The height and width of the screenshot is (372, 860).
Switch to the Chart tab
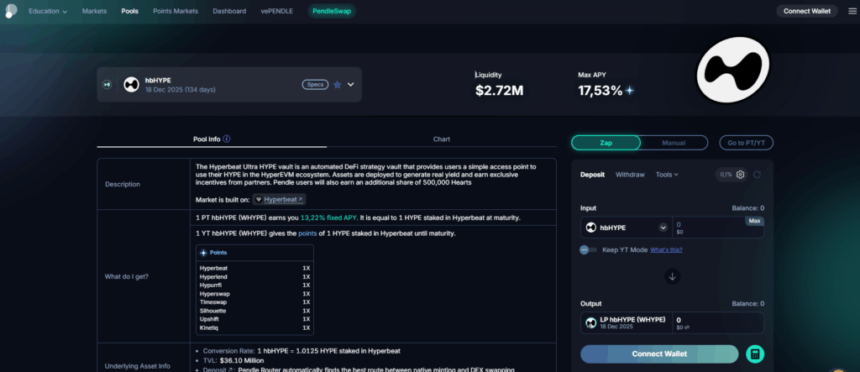coord(442,139)
